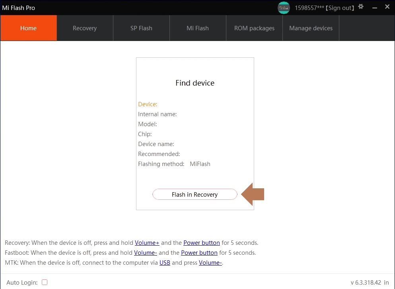Click the account ID 1598557***
The image size is (395, 289).
tap(309, 8)
